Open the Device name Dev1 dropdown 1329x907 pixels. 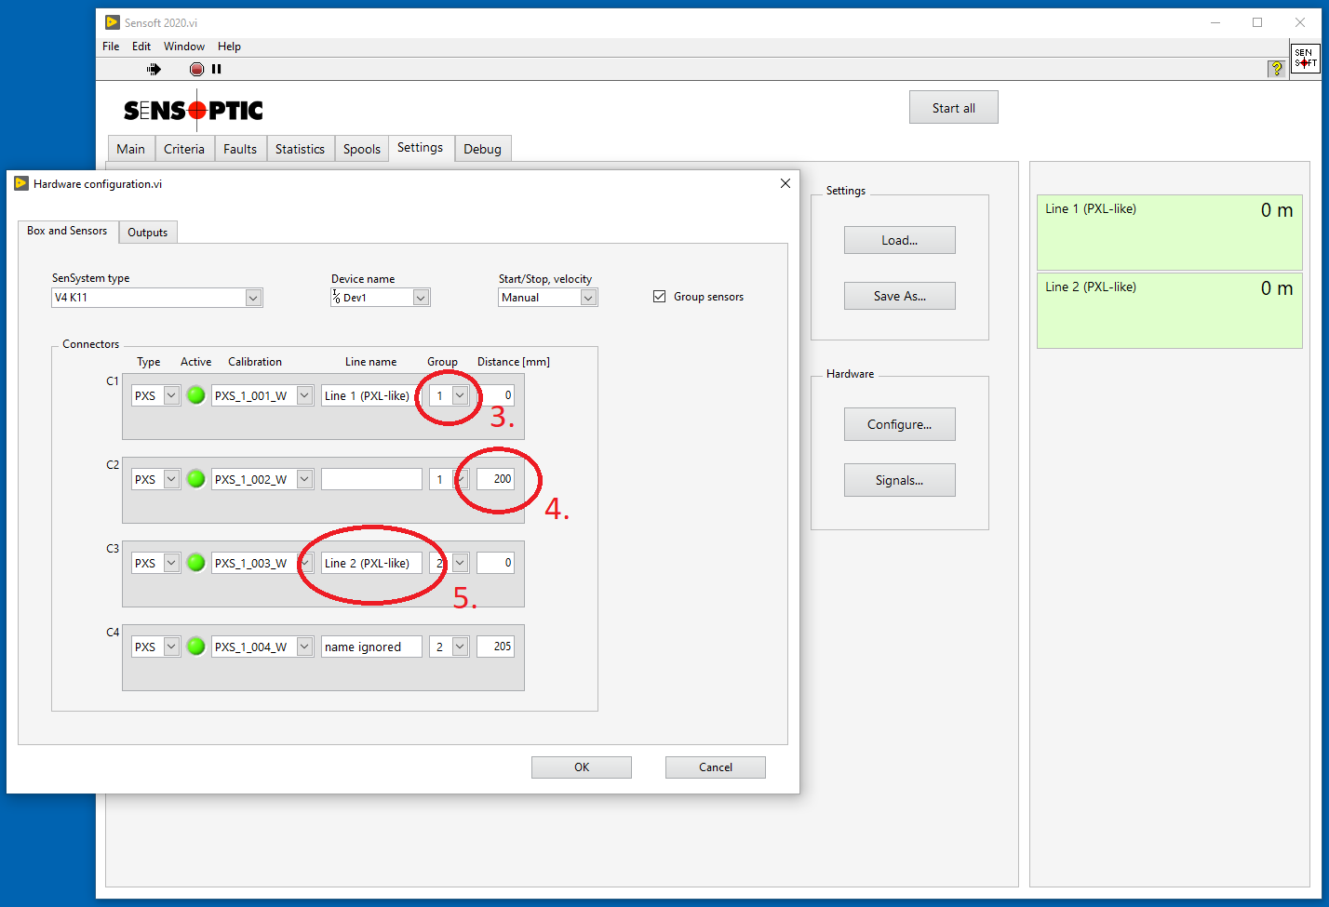click(421, 298)
